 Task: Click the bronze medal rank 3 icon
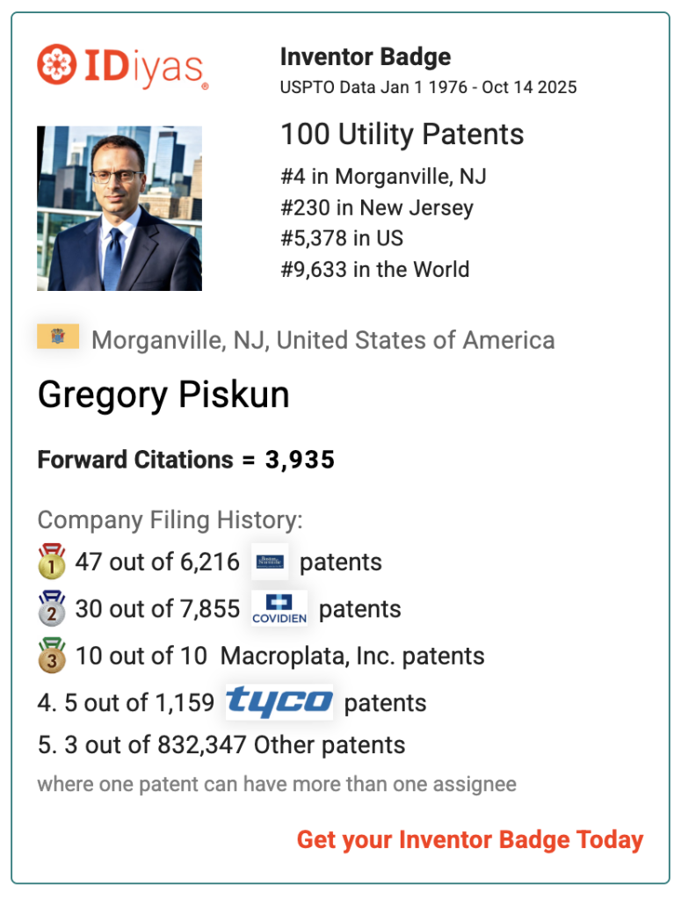(x=52, y=656)
